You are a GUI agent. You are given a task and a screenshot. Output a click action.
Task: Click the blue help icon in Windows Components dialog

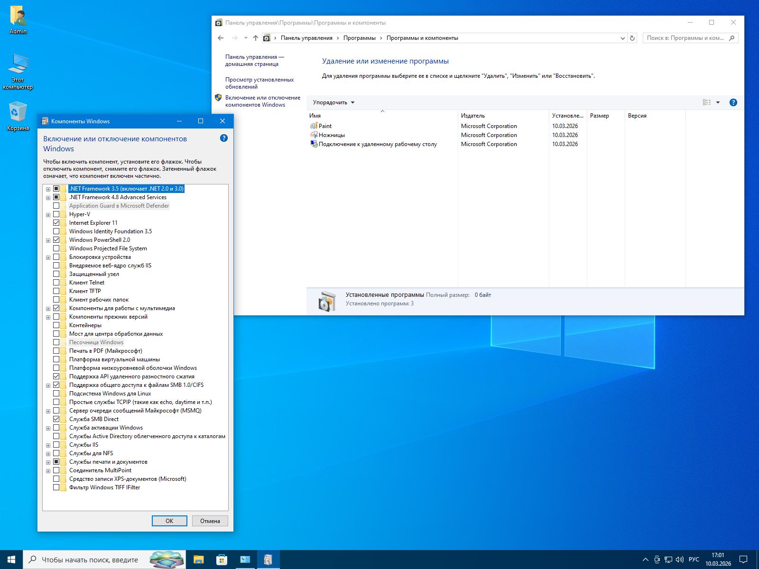click(224, 138)
